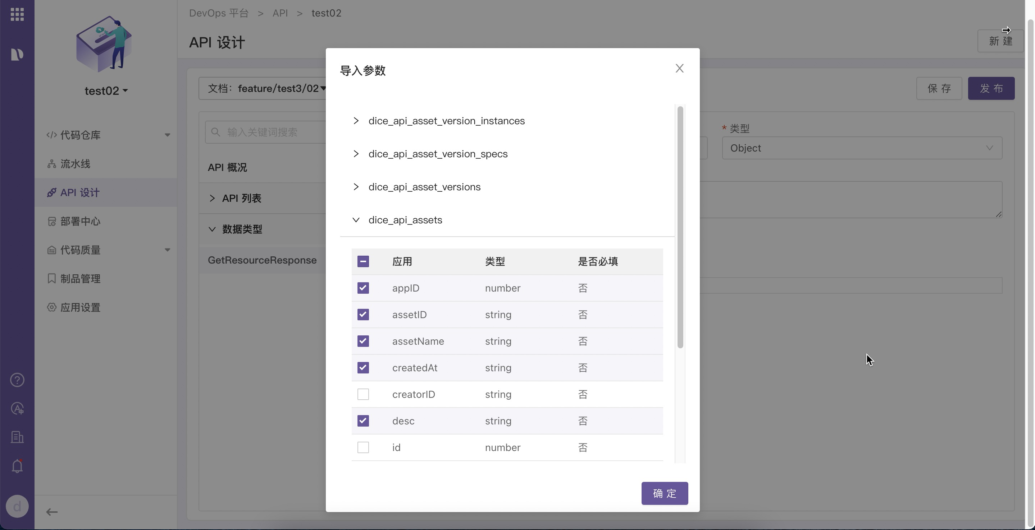
Task: Click the user avatar icon
Action: coord(17,506)
